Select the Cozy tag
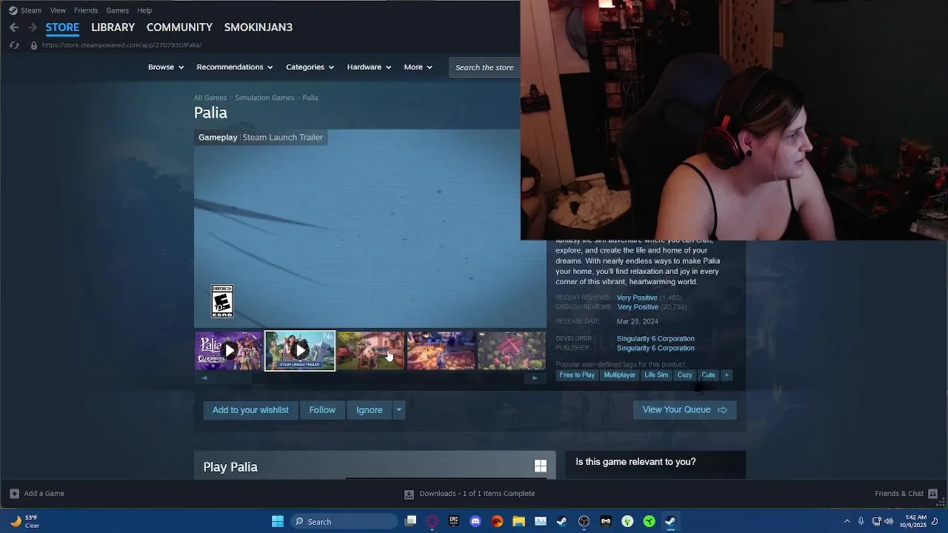 pos(684,375)
